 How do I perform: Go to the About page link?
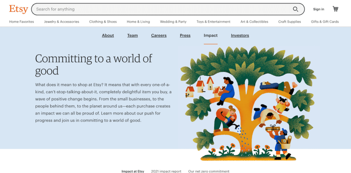pos(108,36)
